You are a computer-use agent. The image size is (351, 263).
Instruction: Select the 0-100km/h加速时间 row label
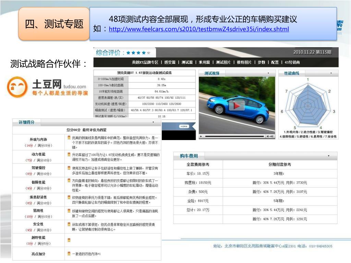coord(111,79)
